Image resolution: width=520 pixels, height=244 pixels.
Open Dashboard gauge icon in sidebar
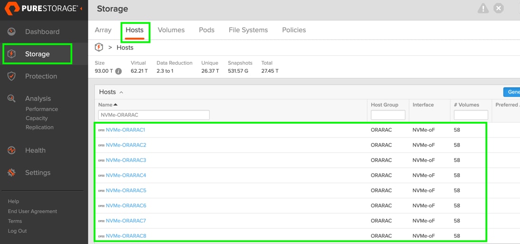(11, 31)
